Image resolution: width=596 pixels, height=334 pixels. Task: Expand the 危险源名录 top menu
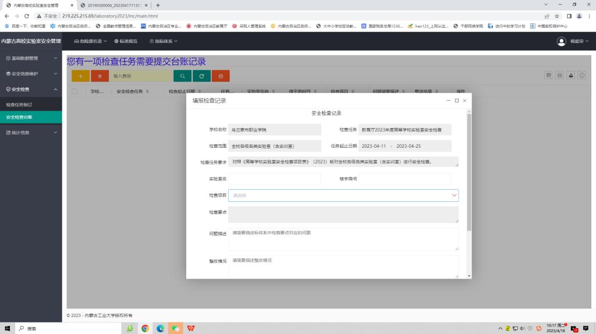pyautogui.click(x=91, y=41)
